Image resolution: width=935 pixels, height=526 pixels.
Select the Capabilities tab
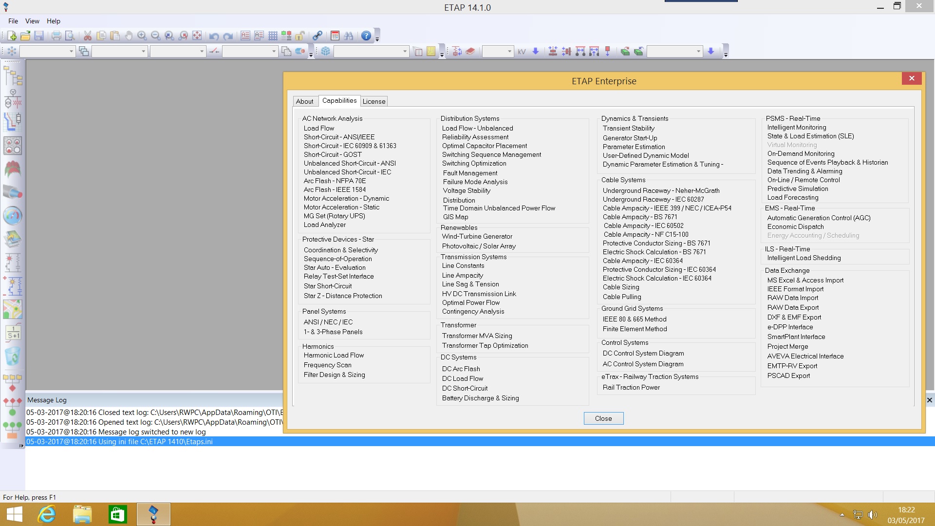coord(339,100)
